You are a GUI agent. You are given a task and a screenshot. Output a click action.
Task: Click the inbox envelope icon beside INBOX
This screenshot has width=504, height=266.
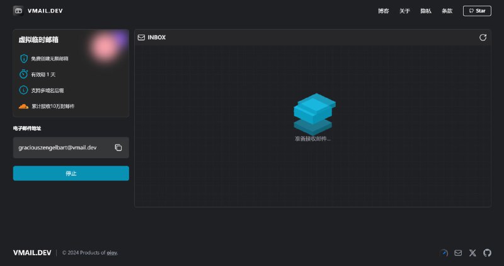[x=141, y=37]
